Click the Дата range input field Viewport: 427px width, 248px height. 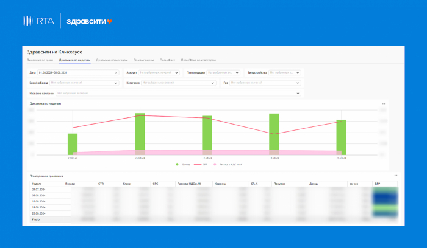tap(78, 73)
